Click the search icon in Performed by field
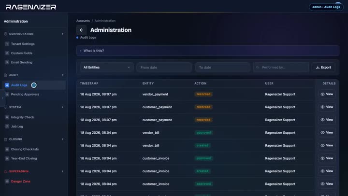Image resolution: width=348 pixels, height=196 pixels. click(258, 68)
